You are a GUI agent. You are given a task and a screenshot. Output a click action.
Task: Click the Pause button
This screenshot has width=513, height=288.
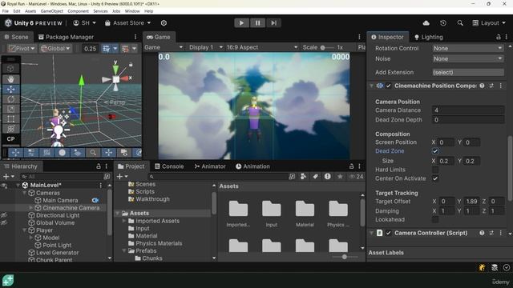(258, 23)
